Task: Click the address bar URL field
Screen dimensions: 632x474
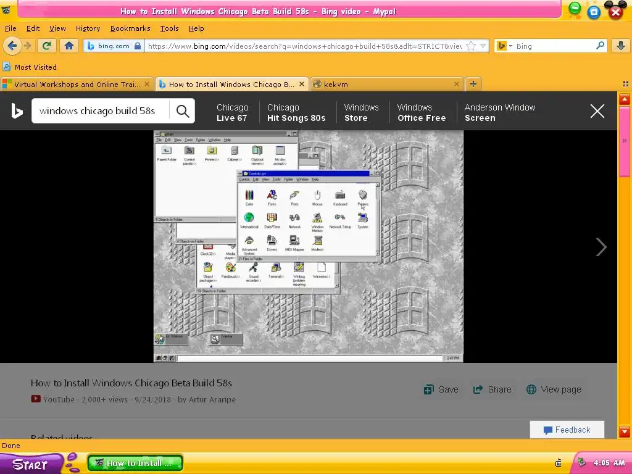Action: (x=305, y=46)
